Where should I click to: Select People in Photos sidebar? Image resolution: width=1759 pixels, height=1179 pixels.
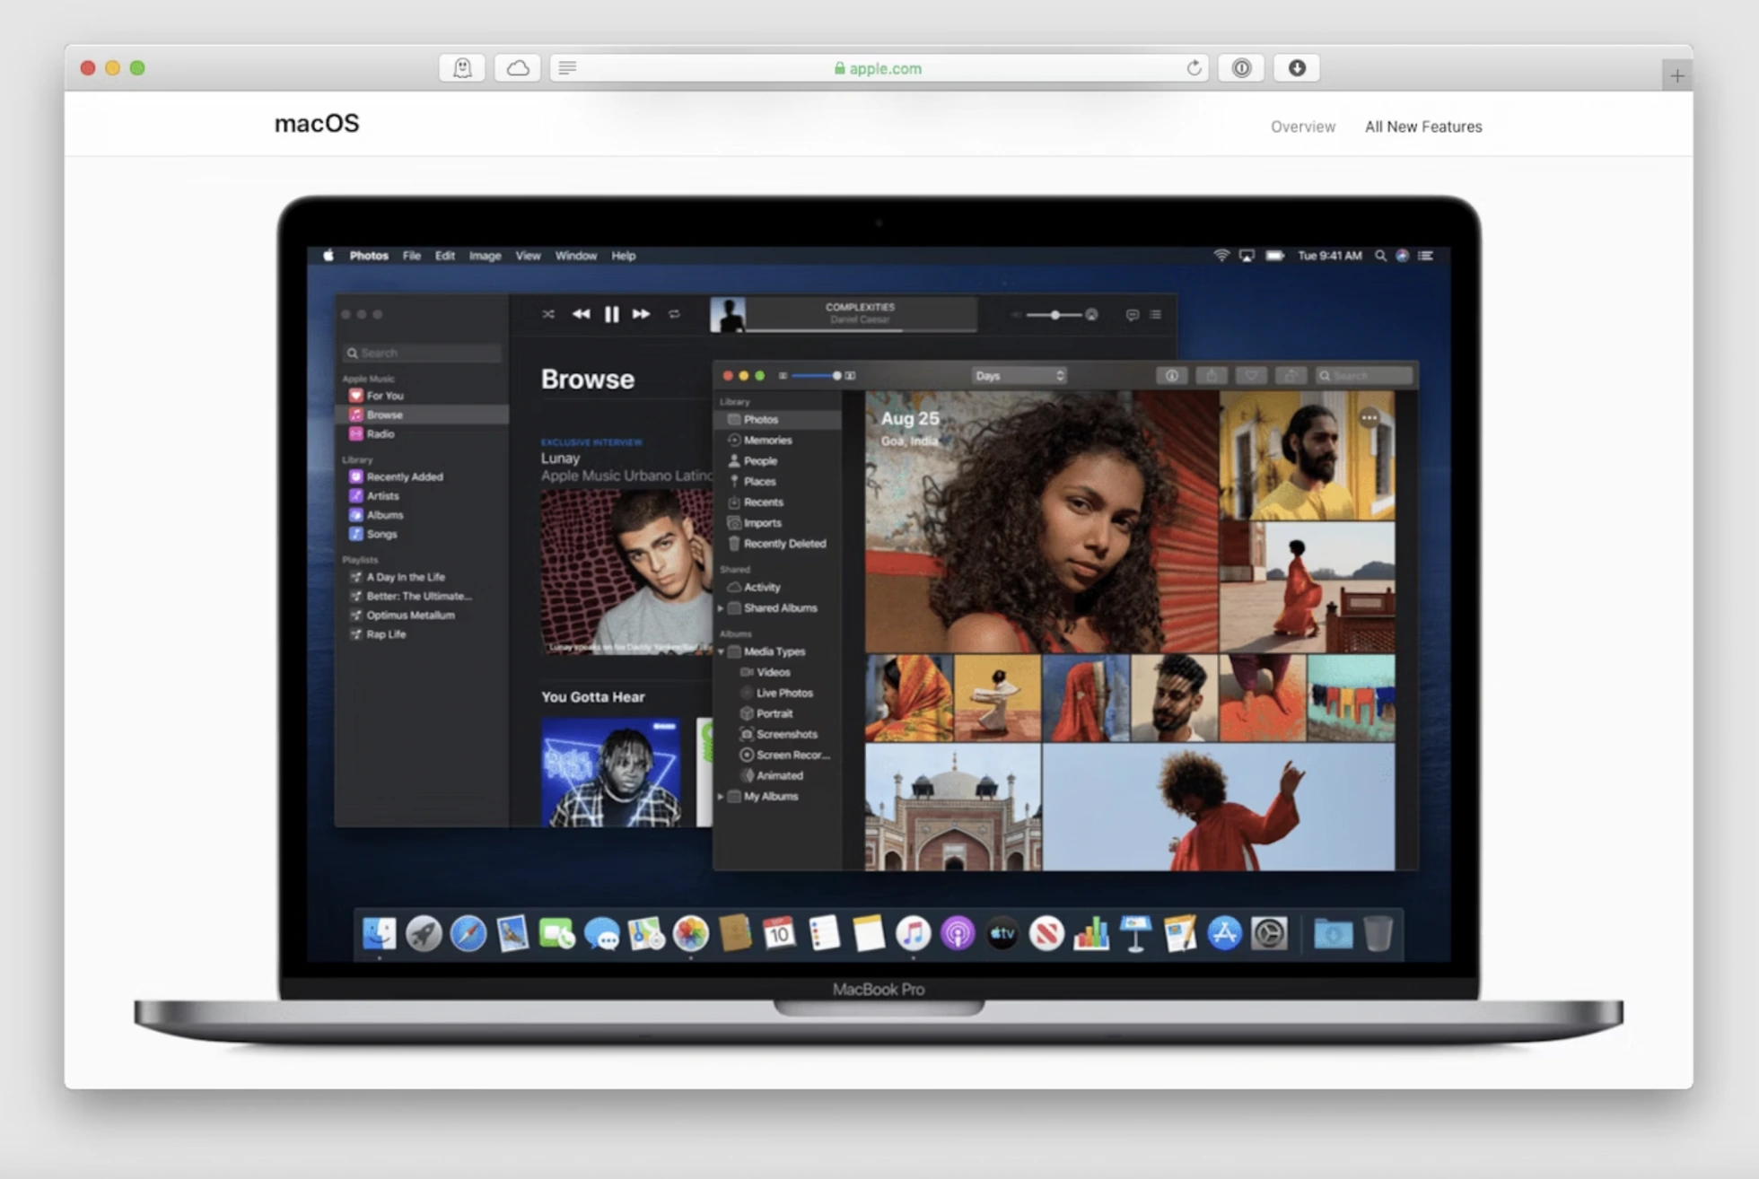point(778,461)
